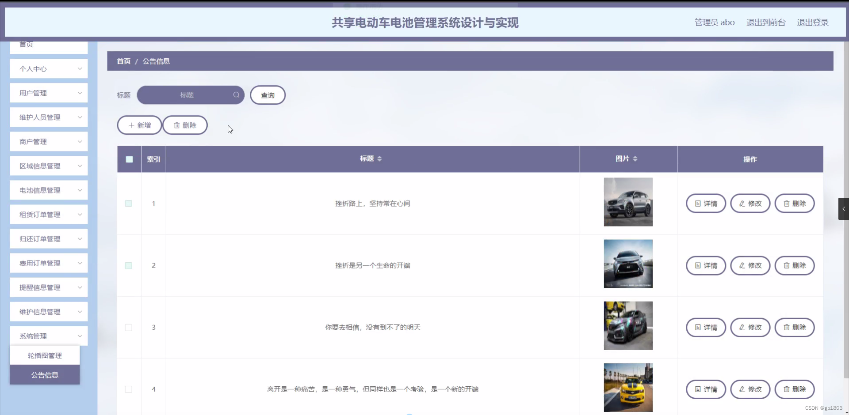Select 公告信息 in the sidebar
849x415 pixels.
(x=45, y=375)
